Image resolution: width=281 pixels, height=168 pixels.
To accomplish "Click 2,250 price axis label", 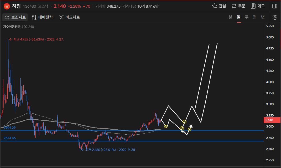I will [270, 160].
